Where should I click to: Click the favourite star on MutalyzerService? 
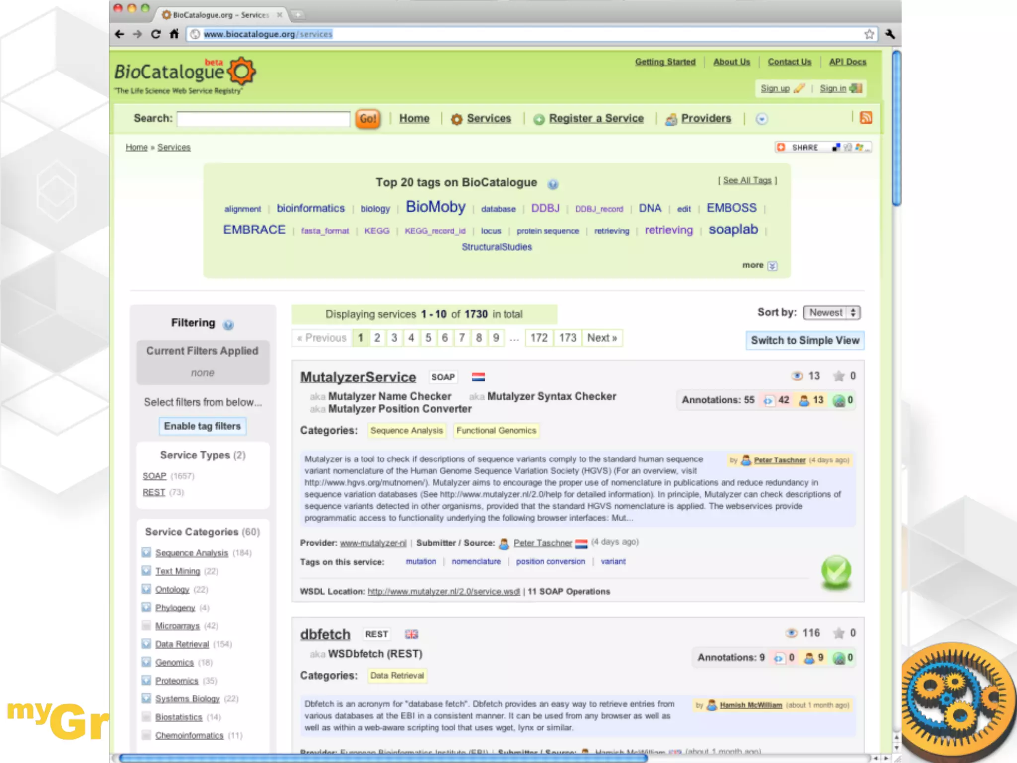pos(839,376)
